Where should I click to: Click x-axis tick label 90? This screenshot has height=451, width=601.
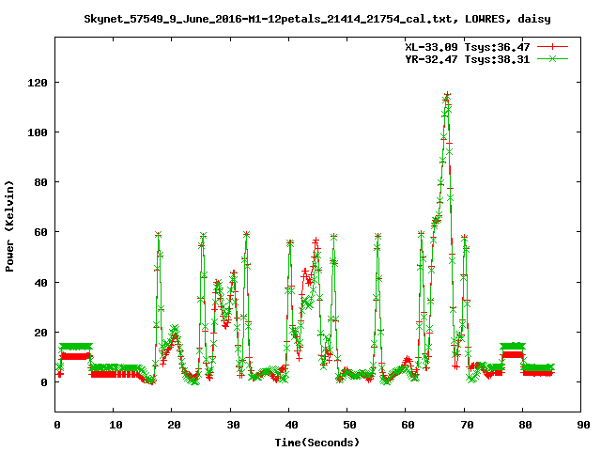click(583, 425)
